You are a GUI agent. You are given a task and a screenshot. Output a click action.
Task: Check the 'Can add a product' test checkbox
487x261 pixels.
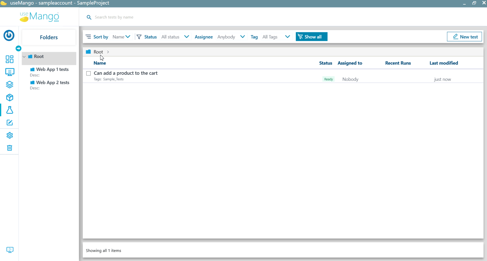[89, 73]
